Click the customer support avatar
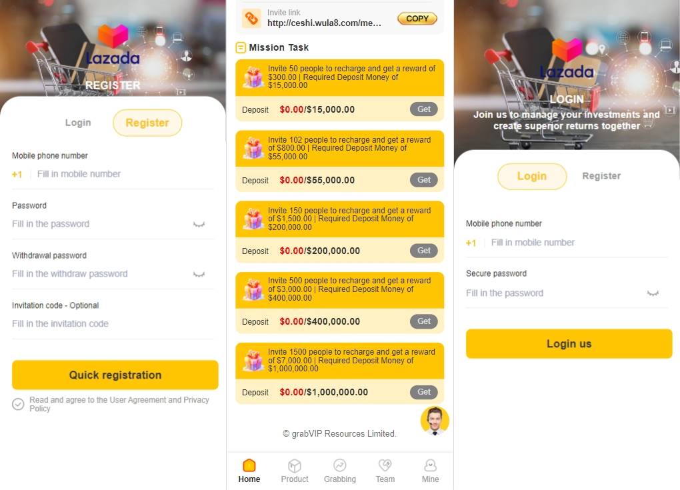Viewport: 680px width, 490px height. point(435,420)
